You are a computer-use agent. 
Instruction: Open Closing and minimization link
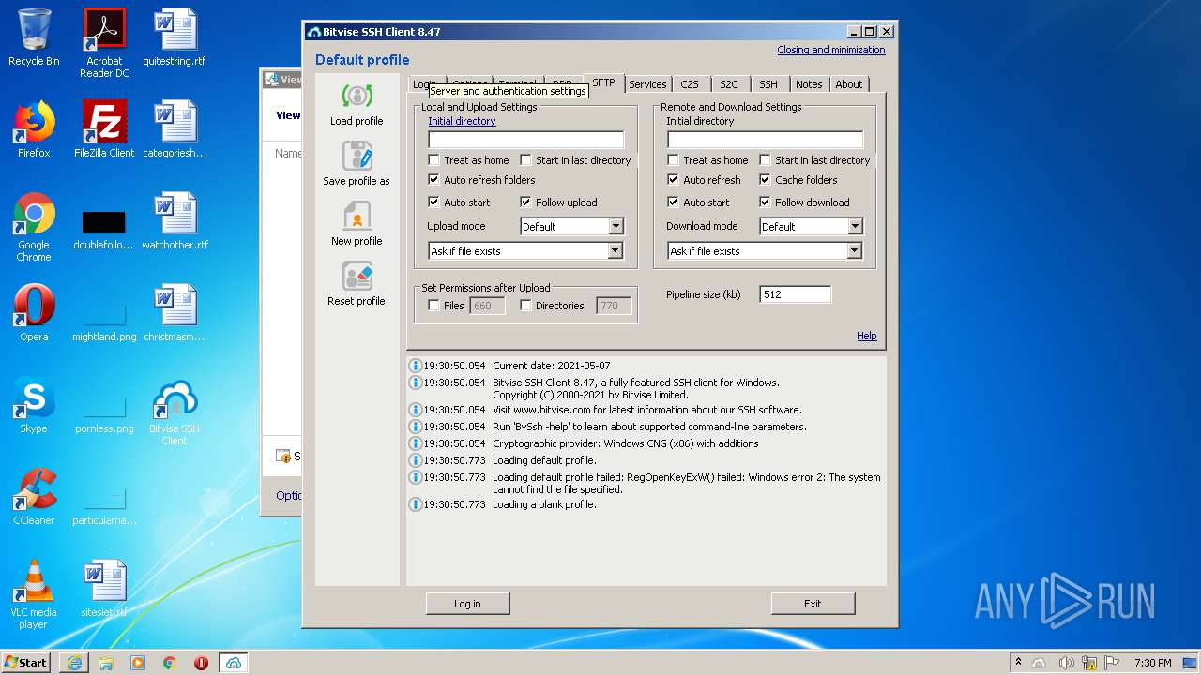[x=831, y=51]
